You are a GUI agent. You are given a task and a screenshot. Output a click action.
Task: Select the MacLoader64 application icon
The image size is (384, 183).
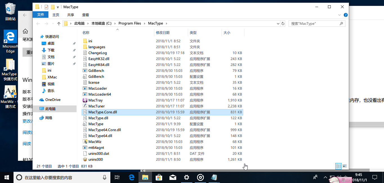pyautogui.click(x=85, y=94)
